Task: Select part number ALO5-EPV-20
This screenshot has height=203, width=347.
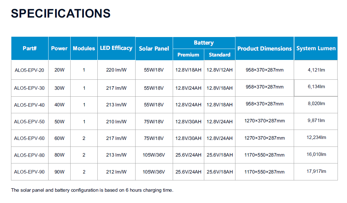Action: [29, 70]
